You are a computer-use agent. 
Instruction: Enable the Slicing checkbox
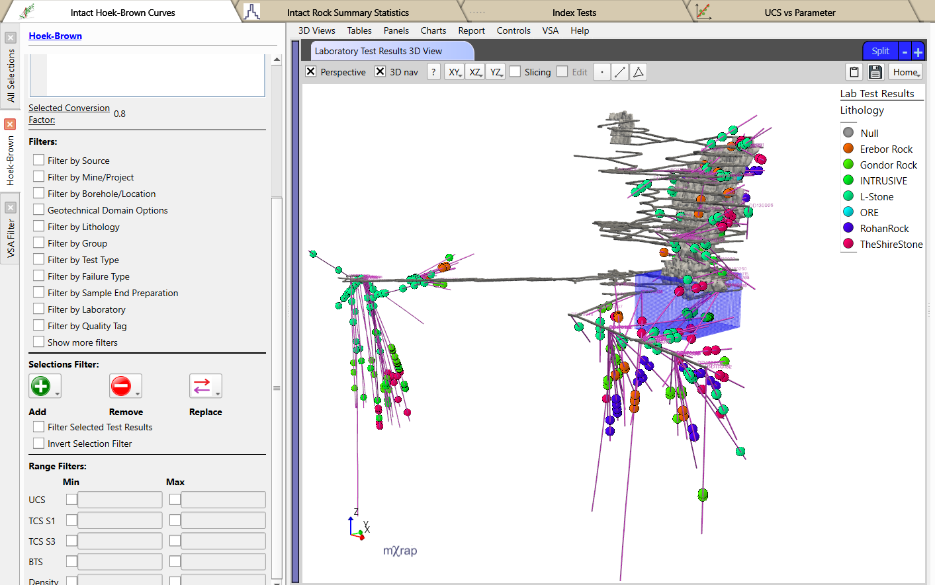(x=515, y=72)
